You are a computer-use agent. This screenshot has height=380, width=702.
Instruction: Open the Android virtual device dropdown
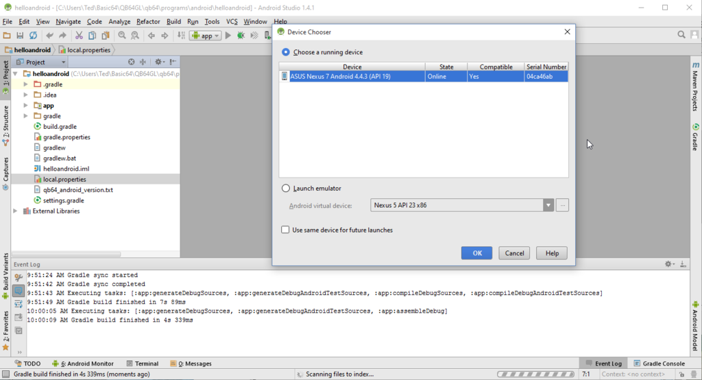(548, 205)
